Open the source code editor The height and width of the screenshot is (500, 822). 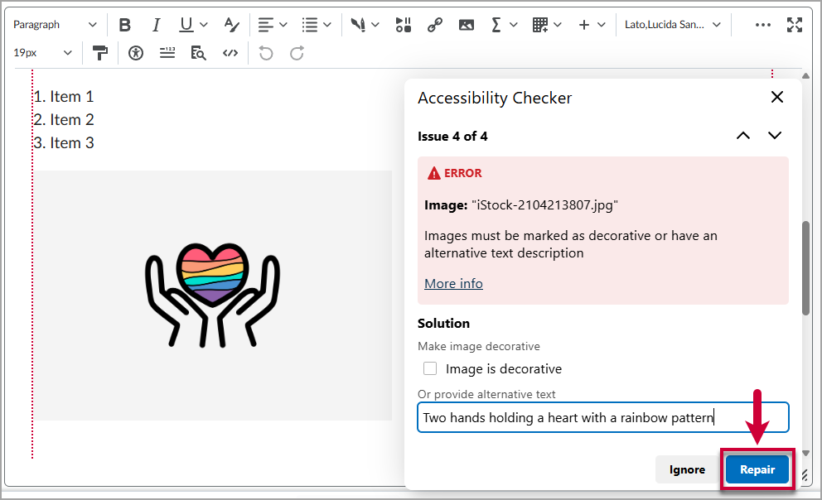point(230,53)
